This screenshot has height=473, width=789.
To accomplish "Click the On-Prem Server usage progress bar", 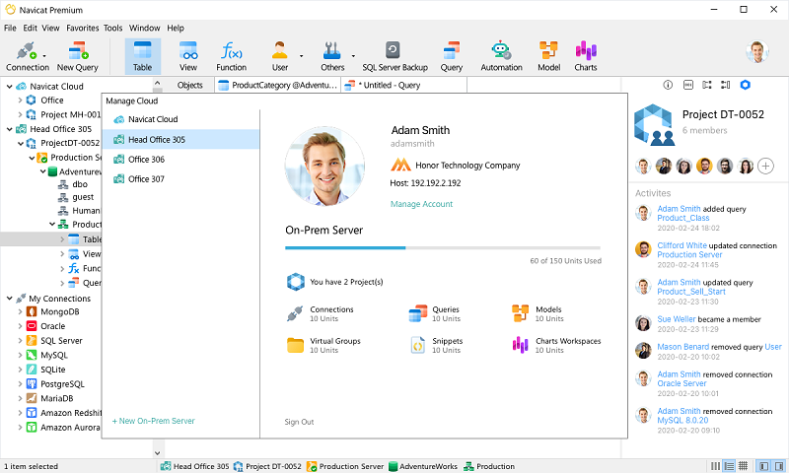I will point(442,247).
